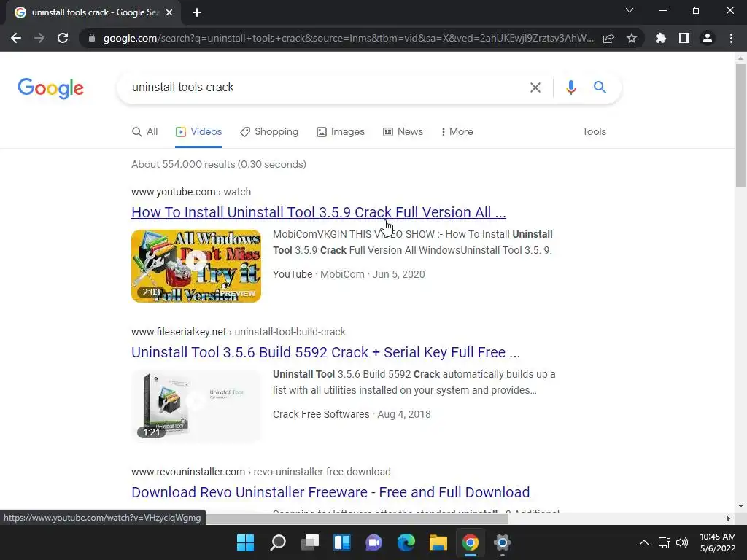Open 'How To Install Uninstall Tool 3.5.9' link

[x=319, y=212]
